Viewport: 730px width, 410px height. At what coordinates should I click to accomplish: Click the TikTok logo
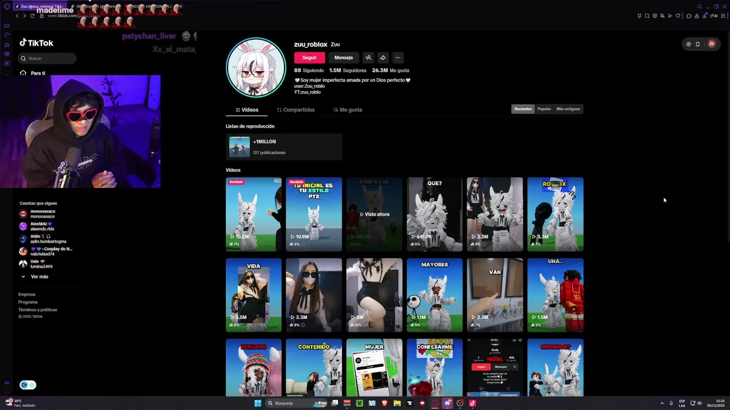pos(36,43)
